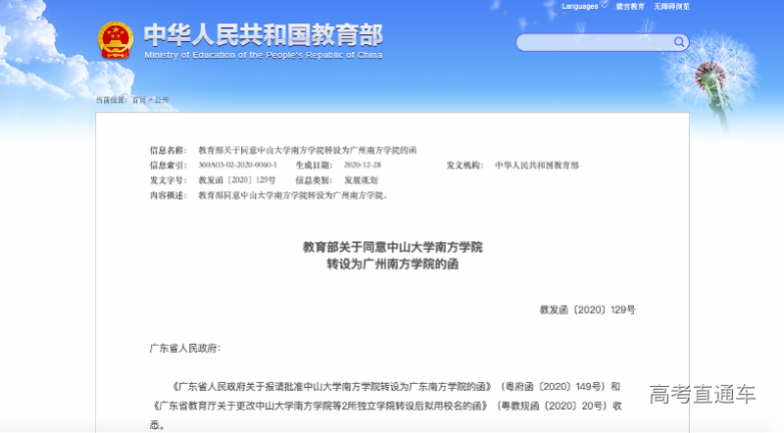Click 公开 in the breadcrumb
This screenshot has width=784, height=433.
[162, 100]
